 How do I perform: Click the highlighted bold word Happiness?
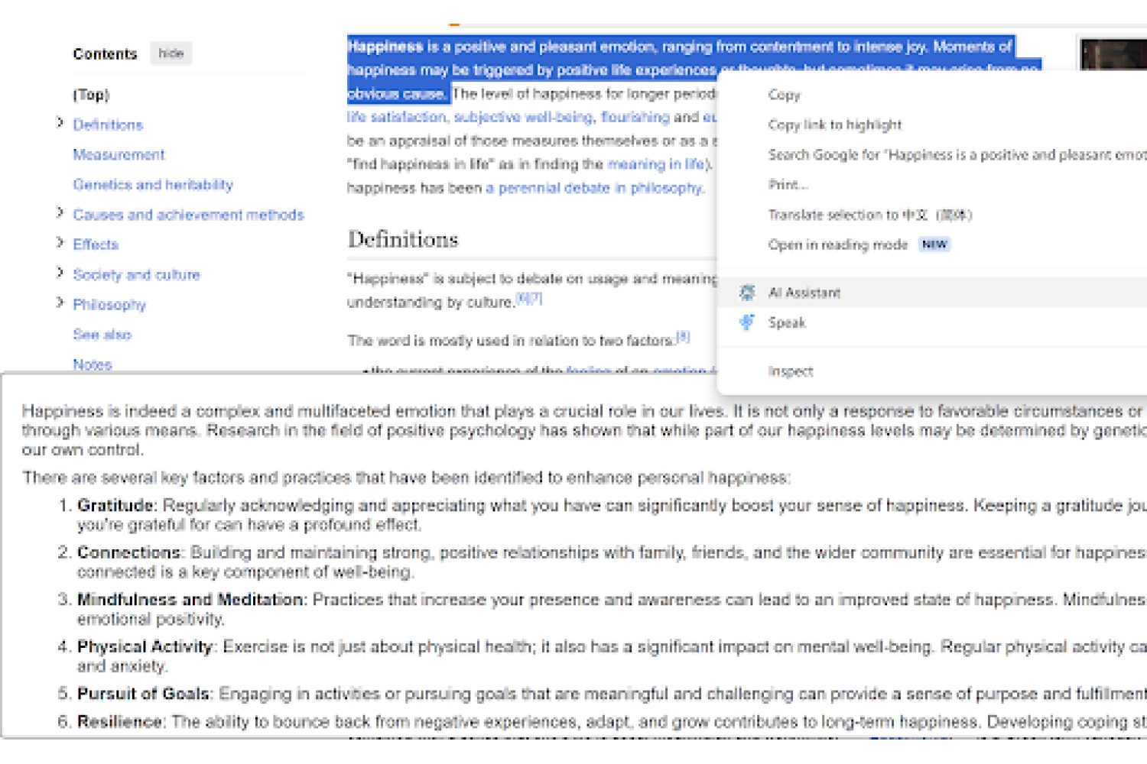385,47
